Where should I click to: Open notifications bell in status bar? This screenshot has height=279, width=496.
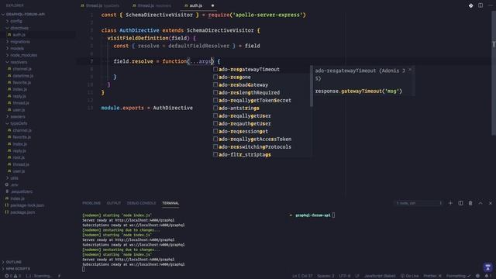coord(487,276)
